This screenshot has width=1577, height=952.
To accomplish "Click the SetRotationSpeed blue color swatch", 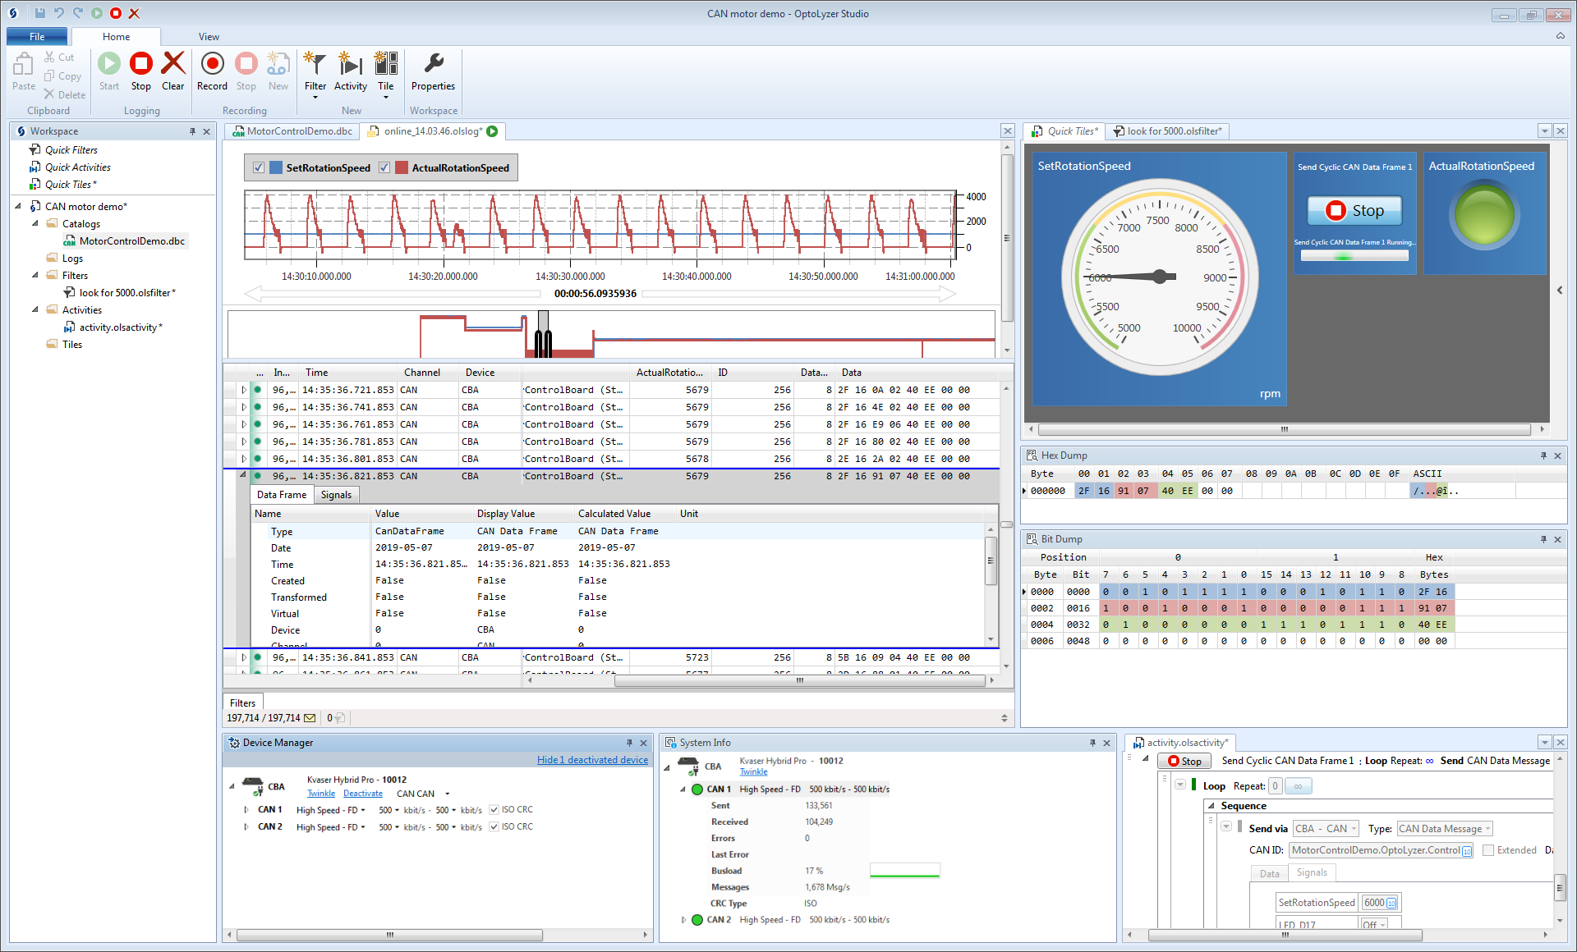I will pos(276,167).
